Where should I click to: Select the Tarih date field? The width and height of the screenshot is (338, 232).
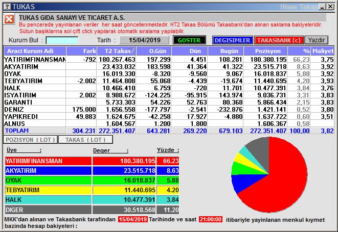click(144, 40)
